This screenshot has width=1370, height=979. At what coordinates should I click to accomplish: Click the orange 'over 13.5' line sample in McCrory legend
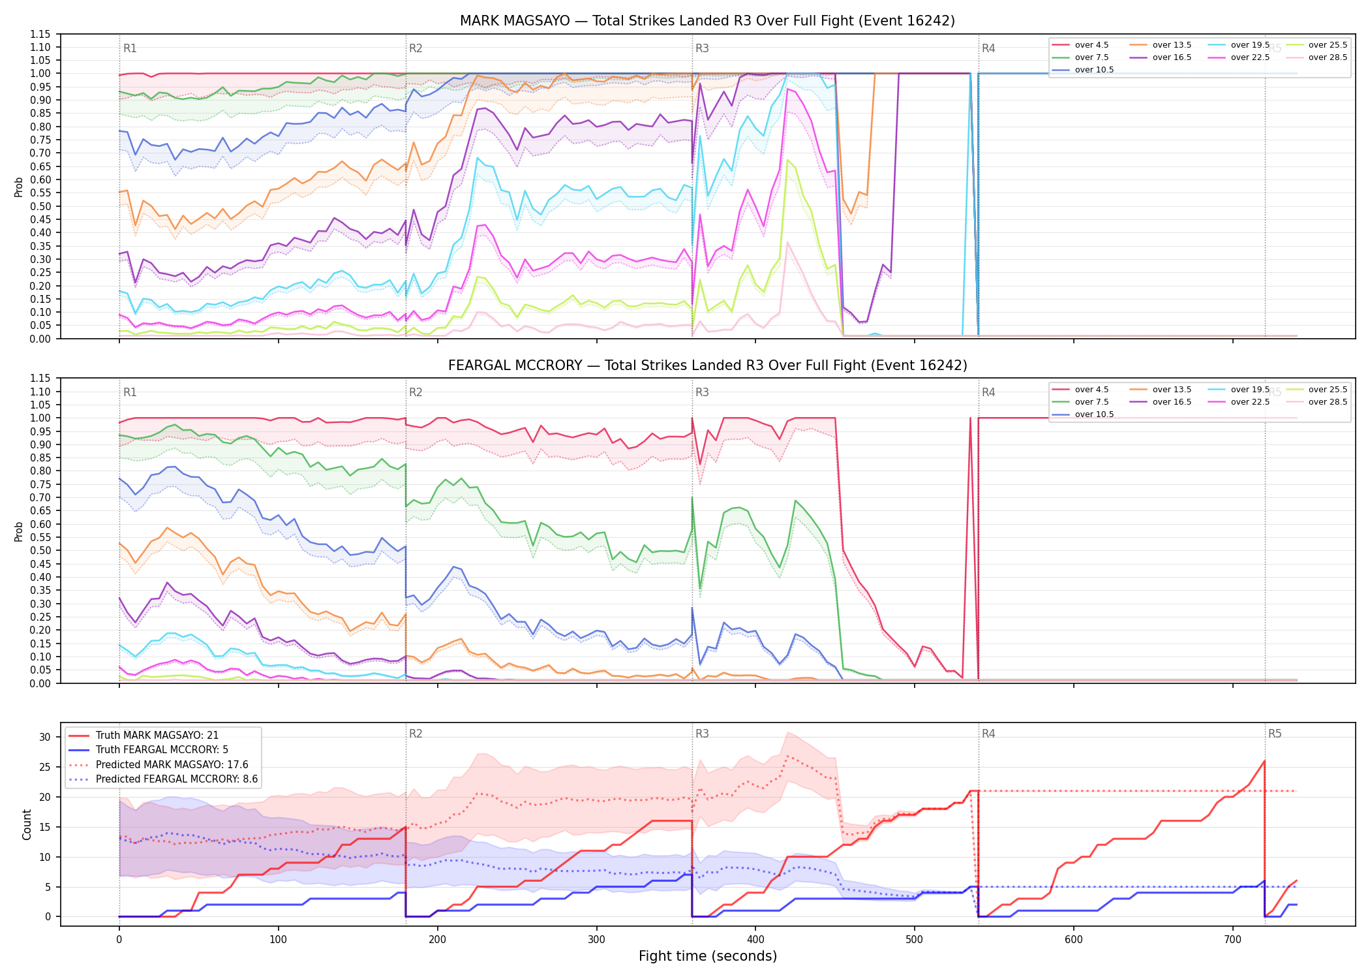pyautogui.click(x=1139, y=390)
